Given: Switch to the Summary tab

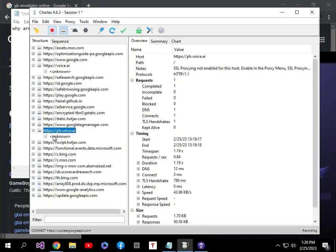Looking at the screenshot, I should (x=159, y=41).
